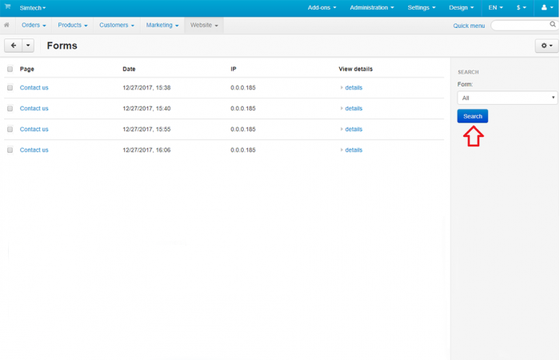
Task: Check the row dated 12/27/2017, 15:55
Action: click(x=10, y=129)
